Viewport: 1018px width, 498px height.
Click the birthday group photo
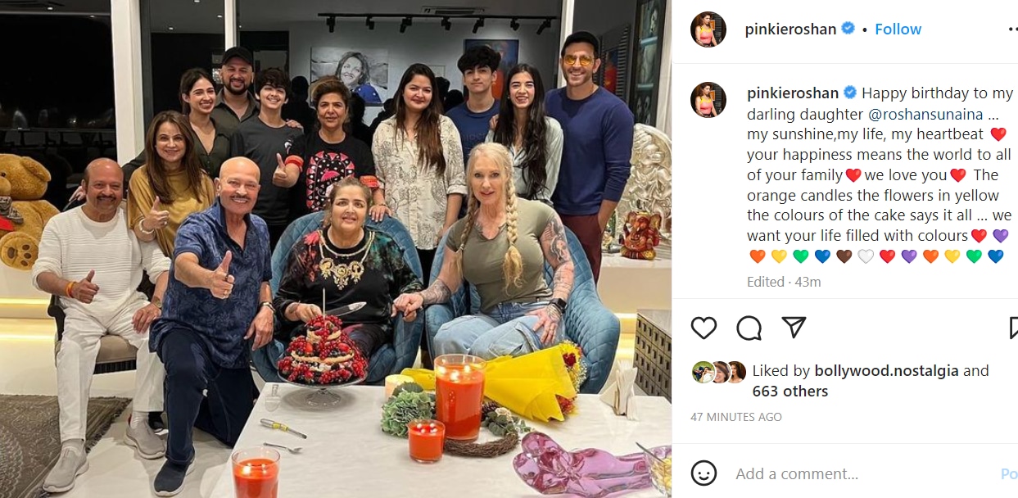point(336,249)
